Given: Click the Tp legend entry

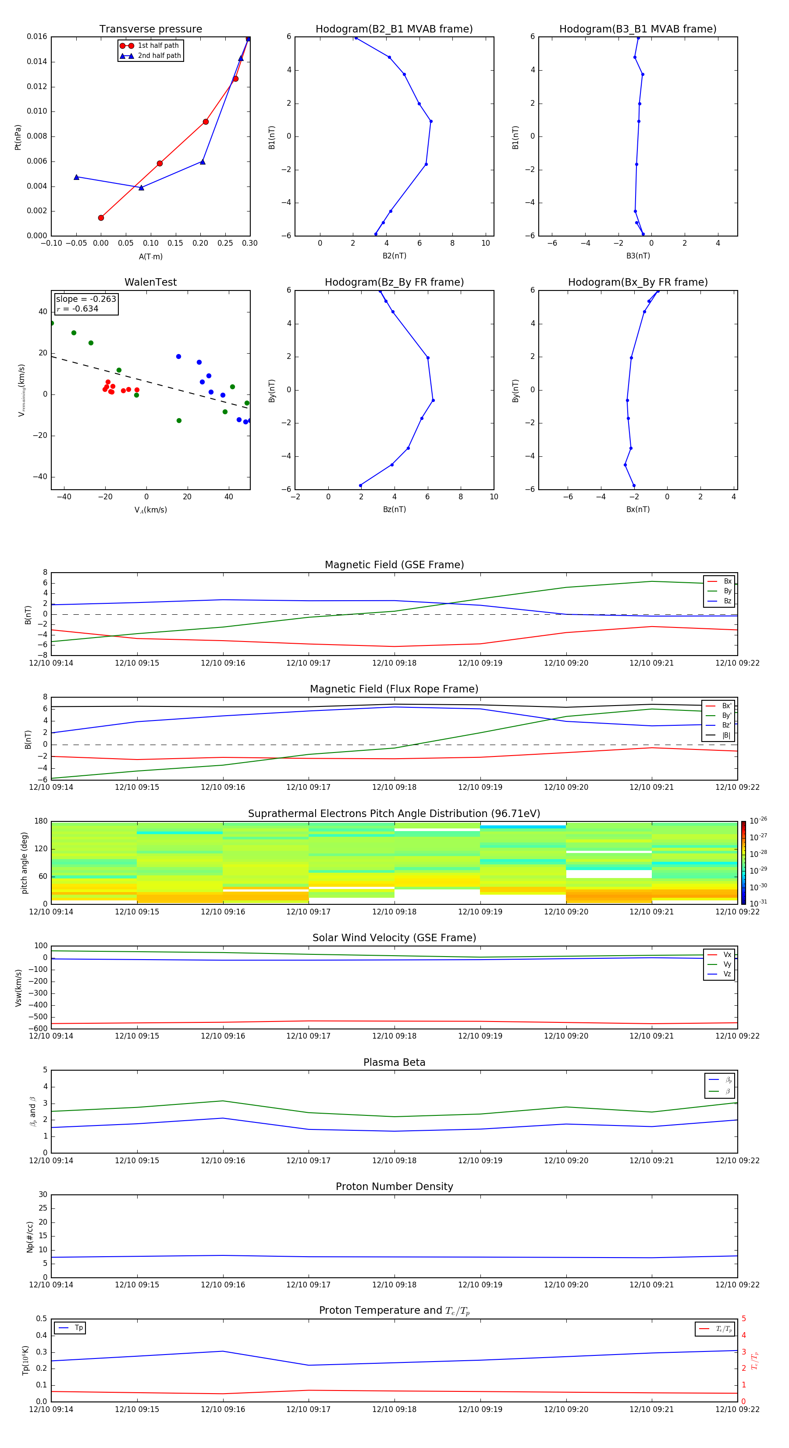Looking at the screenshot, I should (x=70, y=1328).
